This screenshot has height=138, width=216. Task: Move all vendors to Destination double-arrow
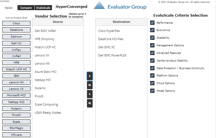pos(90,85)
